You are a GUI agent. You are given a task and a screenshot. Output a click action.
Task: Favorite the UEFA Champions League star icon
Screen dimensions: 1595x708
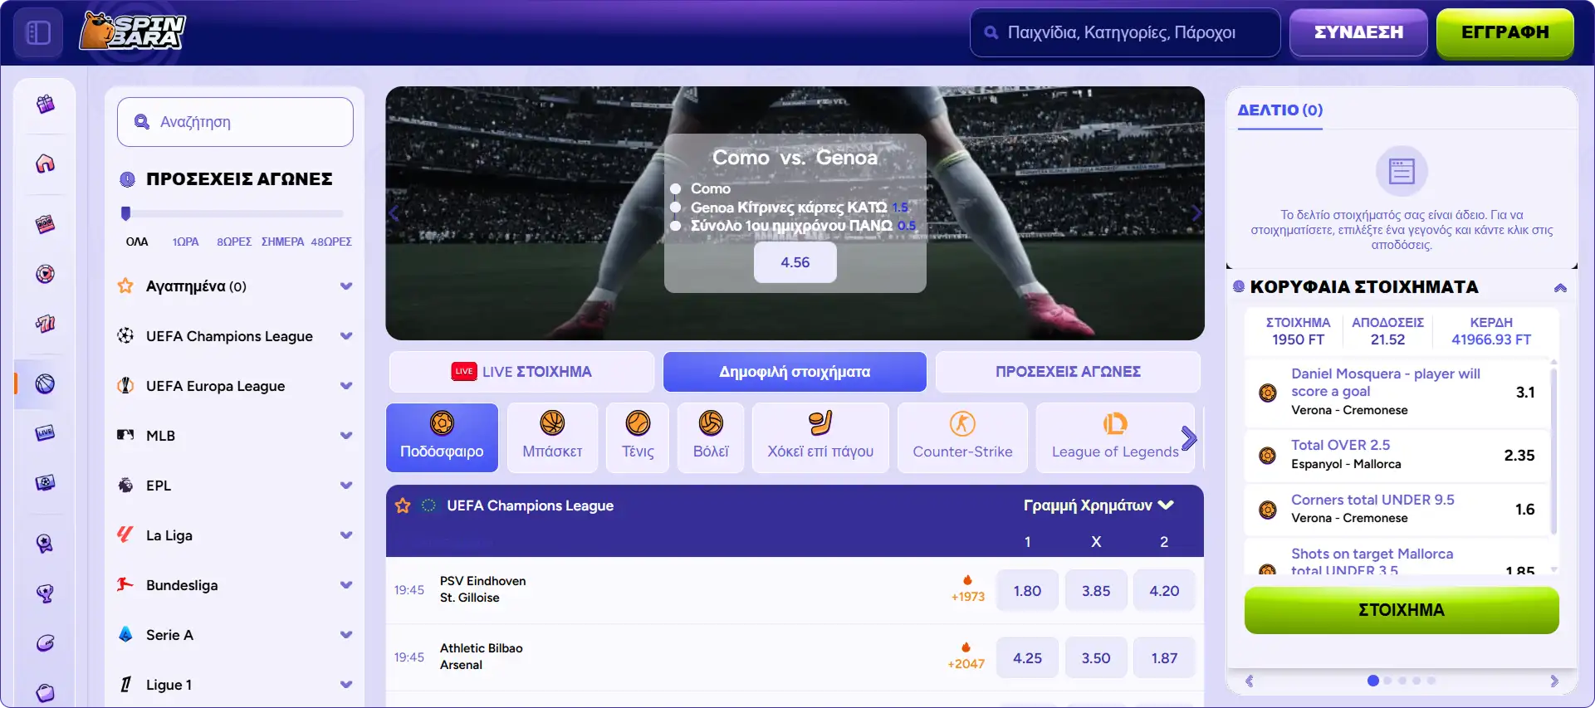click(x=403, y=505)
